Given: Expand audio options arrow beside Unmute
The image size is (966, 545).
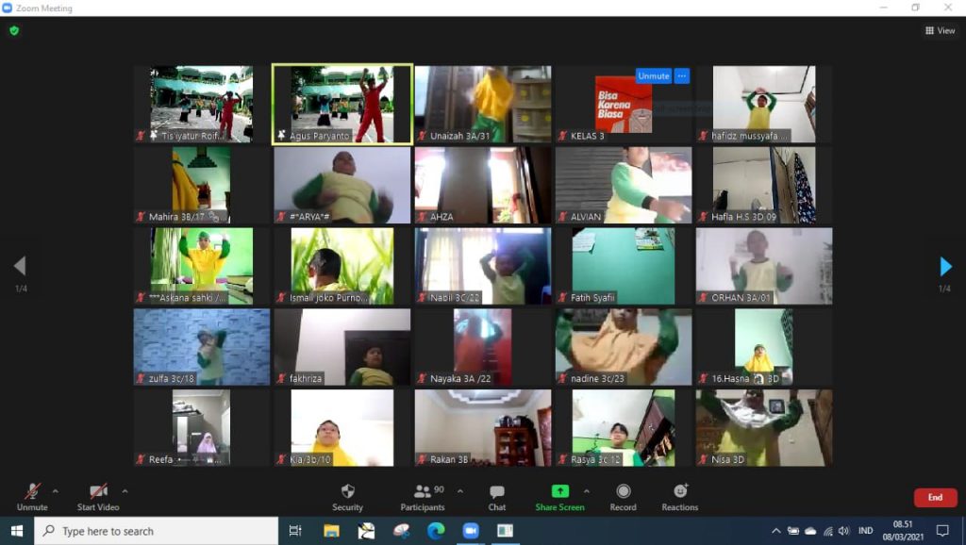Looking at the screenshot, I should click(x=55, y=491).
